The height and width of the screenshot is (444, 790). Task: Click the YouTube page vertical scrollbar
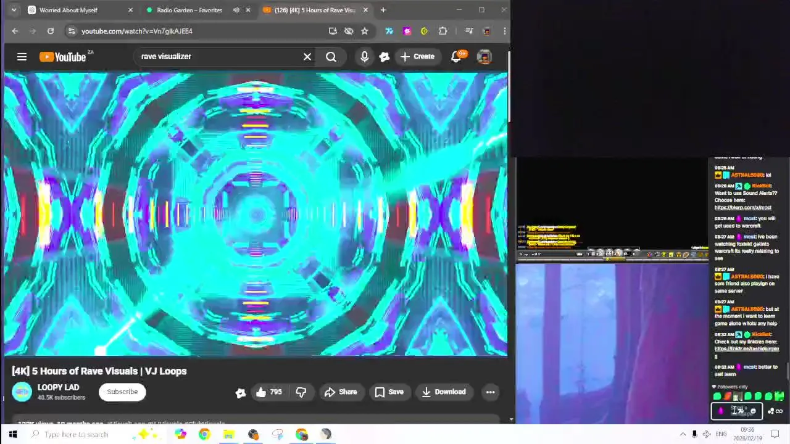click(510, 86)
